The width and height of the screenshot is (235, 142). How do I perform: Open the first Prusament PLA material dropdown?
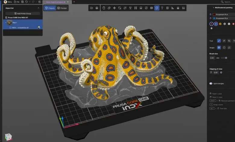(224, 15)
